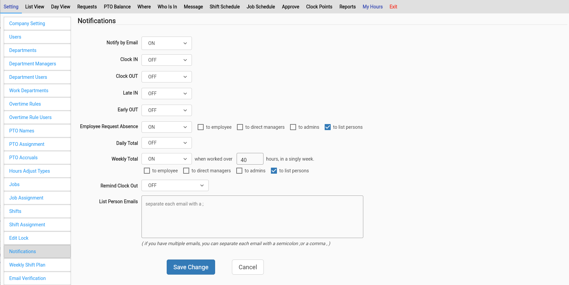Open Departments in the sidebar
The width and height of the screenshot is (569, 285).
point(37,50)
